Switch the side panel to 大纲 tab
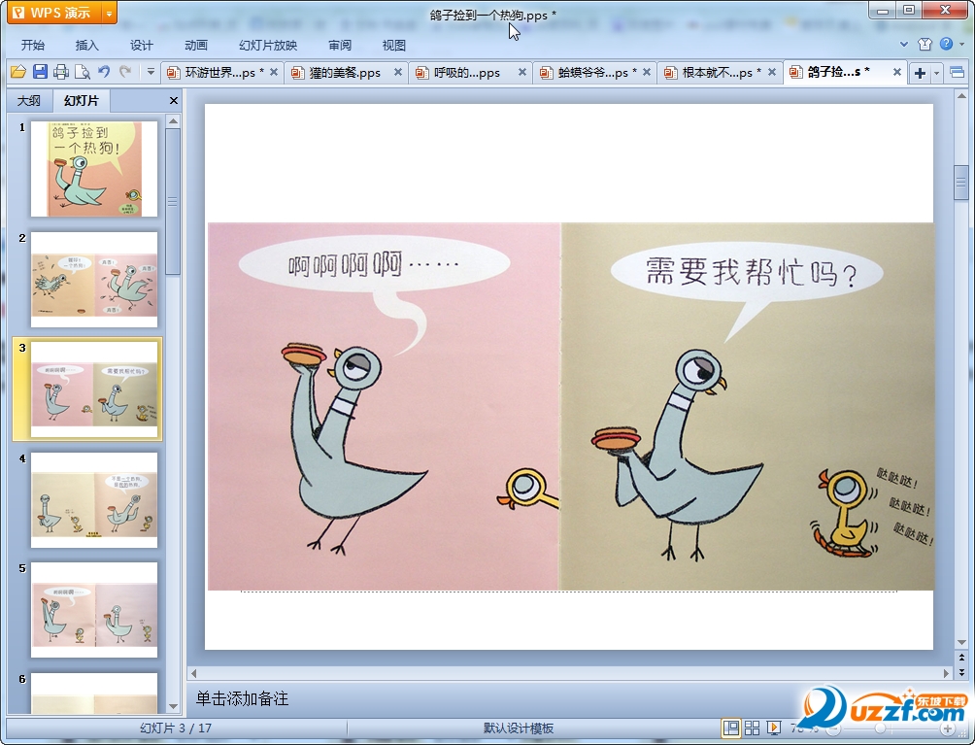The width and height of the screenshot is (975, 745). point(28,100)
